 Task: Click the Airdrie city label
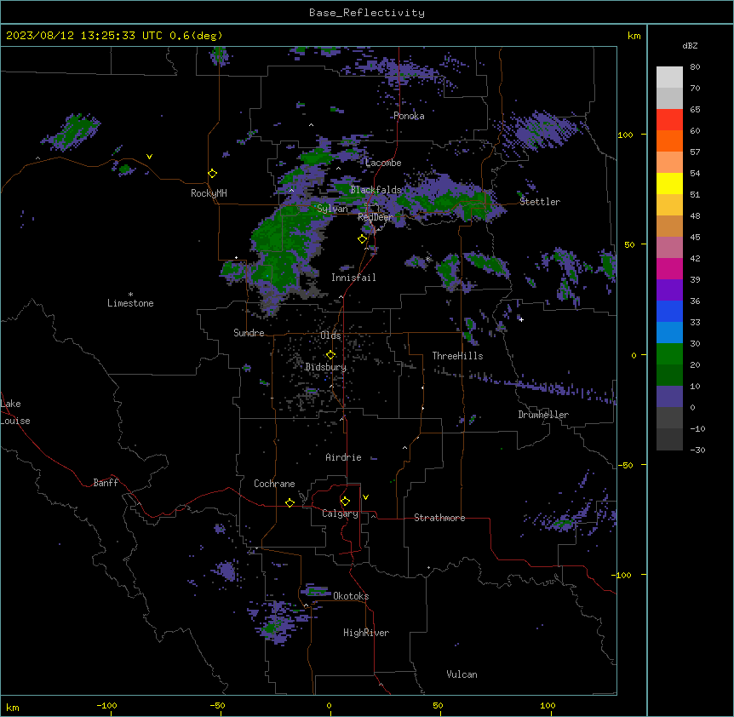pos(343,457)
